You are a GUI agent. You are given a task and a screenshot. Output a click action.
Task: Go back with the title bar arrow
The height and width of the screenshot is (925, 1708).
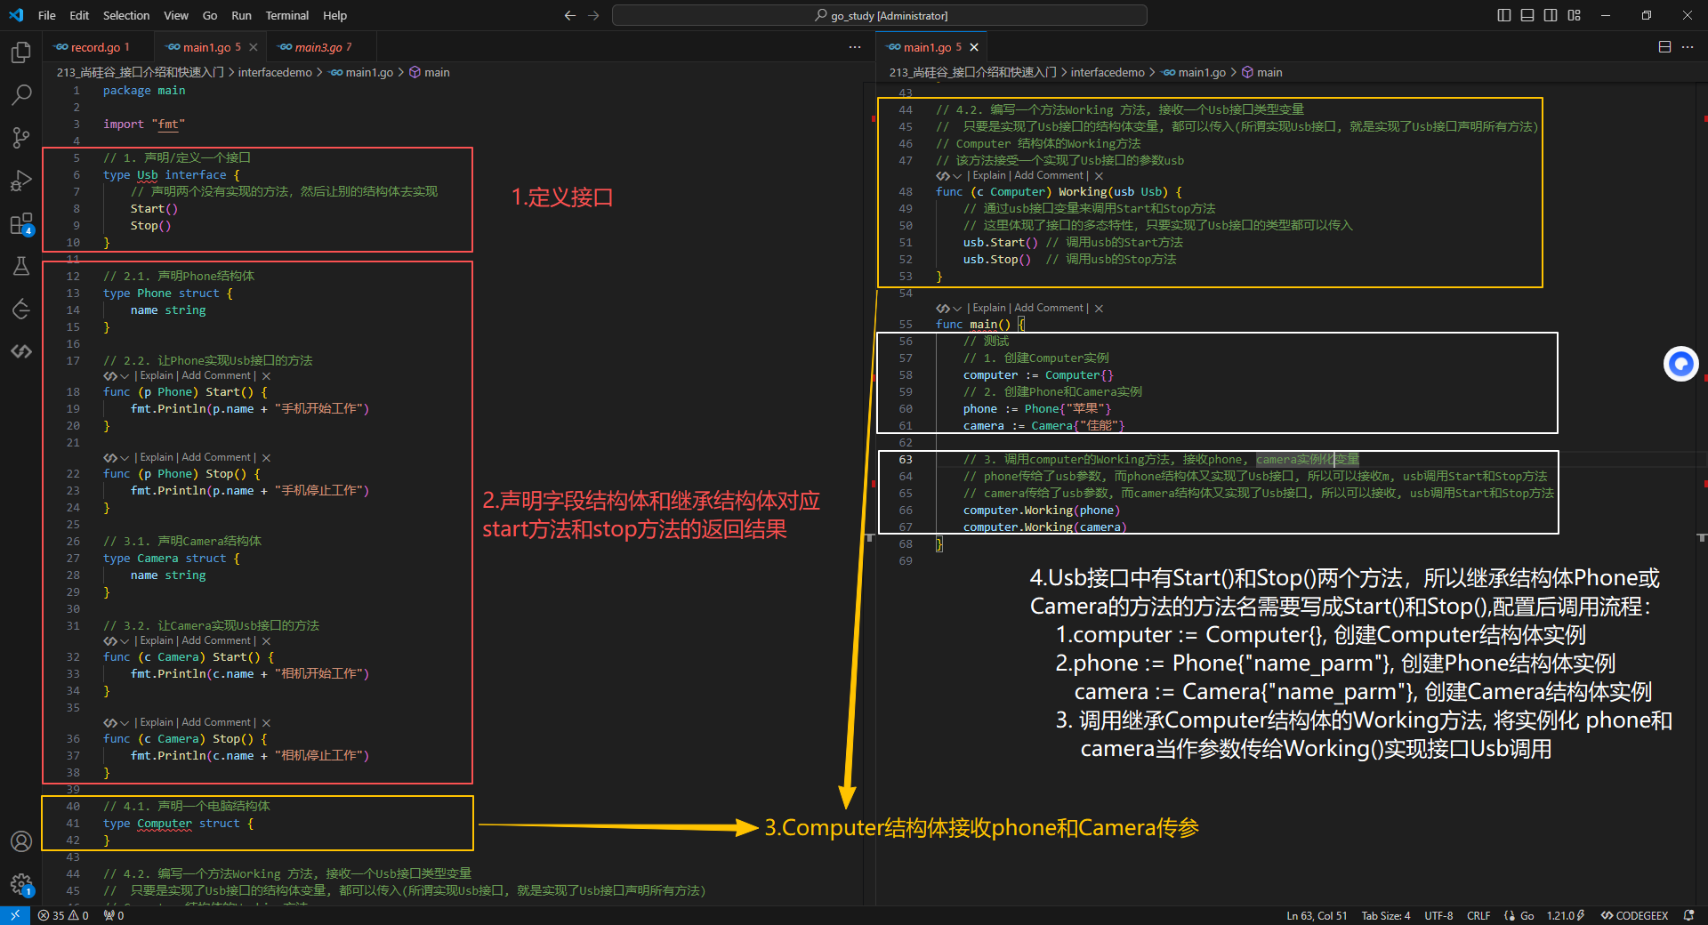[570, 15]
